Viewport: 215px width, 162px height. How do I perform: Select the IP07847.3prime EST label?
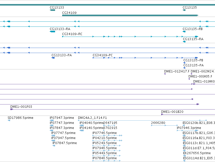[62, 128]
